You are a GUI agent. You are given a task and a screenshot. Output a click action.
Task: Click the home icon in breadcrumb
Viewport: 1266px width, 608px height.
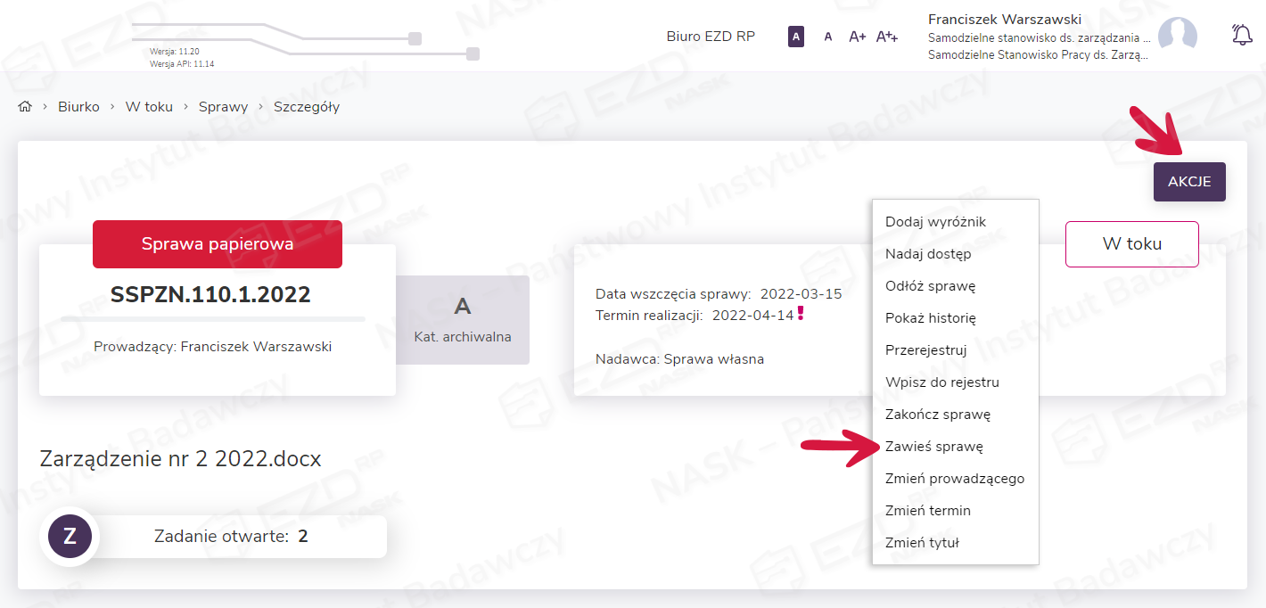pyautogui.click(x=25, y=107)
